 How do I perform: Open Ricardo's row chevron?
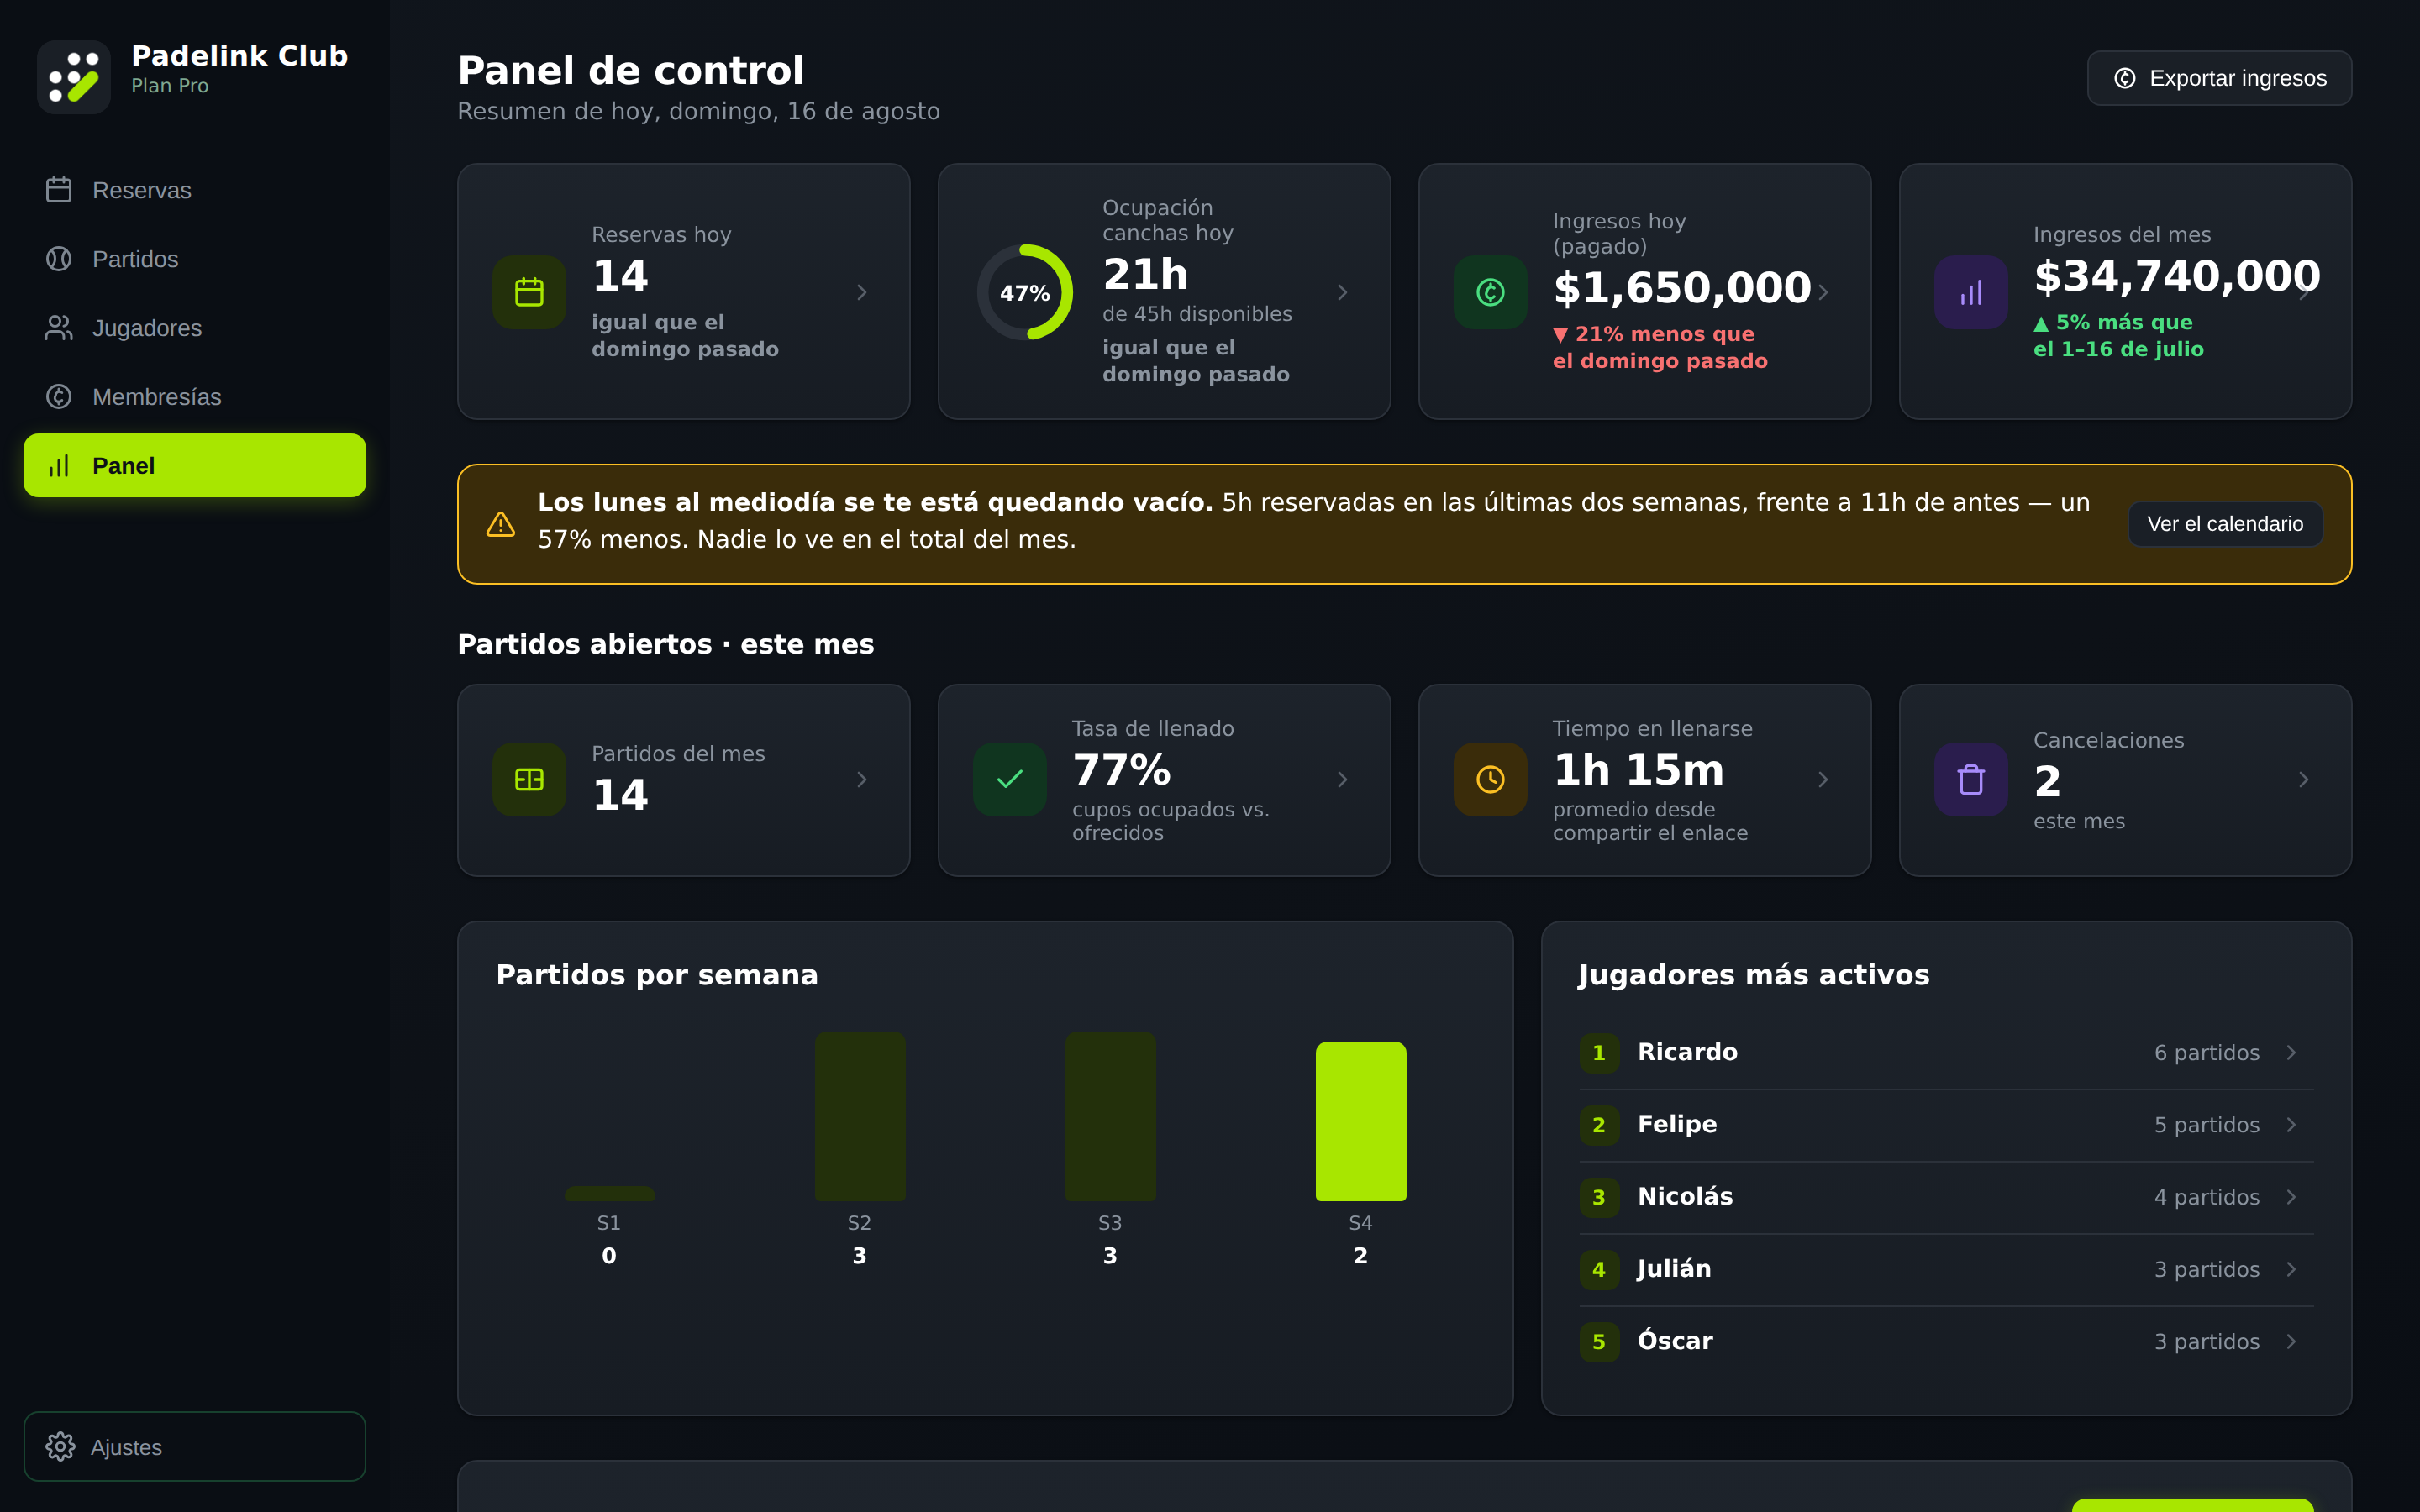click(x=2292, y=1053)
